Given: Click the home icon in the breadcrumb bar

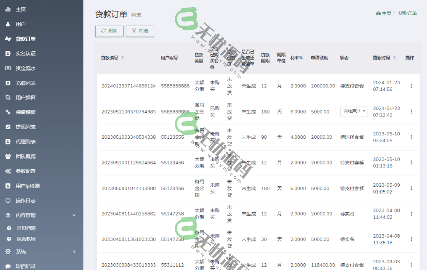Looking at the screenshot, I should [x=379, y=13].
